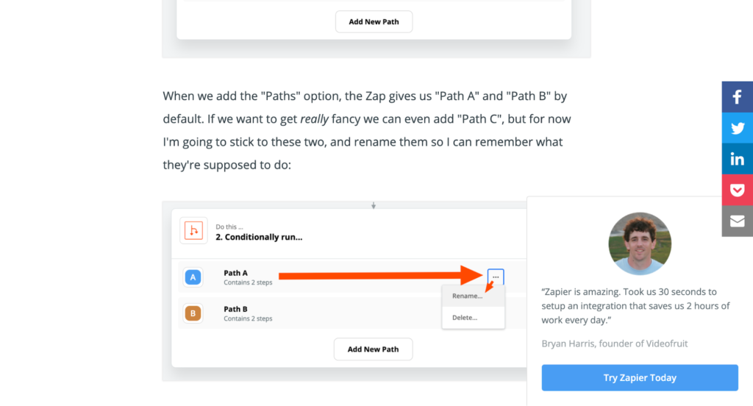Screen dimensions: 753x406
Task: Share the article via email icon
Action: 737,221
